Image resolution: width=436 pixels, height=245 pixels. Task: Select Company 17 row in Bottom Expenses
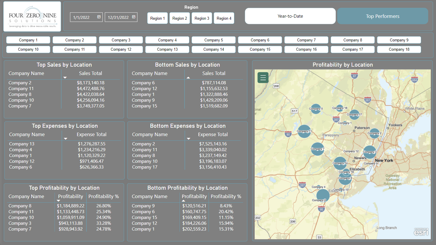tap(187, 167)
